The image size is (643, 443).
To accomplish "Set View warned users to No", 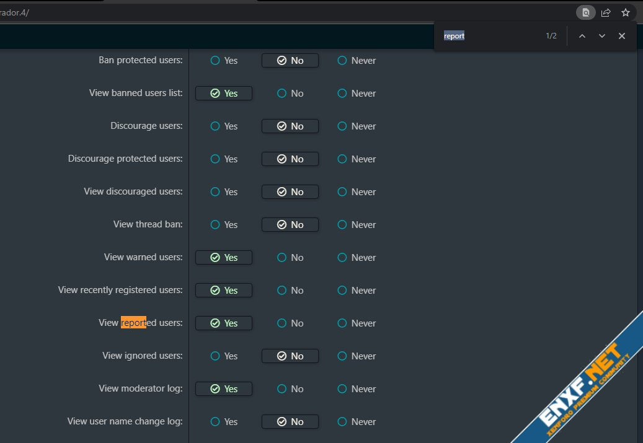I will point(290,257).
